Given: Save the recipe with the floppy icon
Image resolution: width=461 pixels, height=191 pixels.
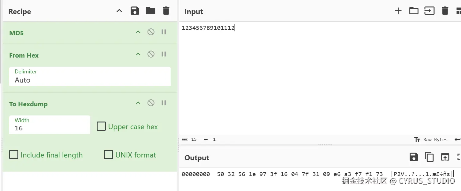Looking at the screenshot, I should tap(135, 11).
